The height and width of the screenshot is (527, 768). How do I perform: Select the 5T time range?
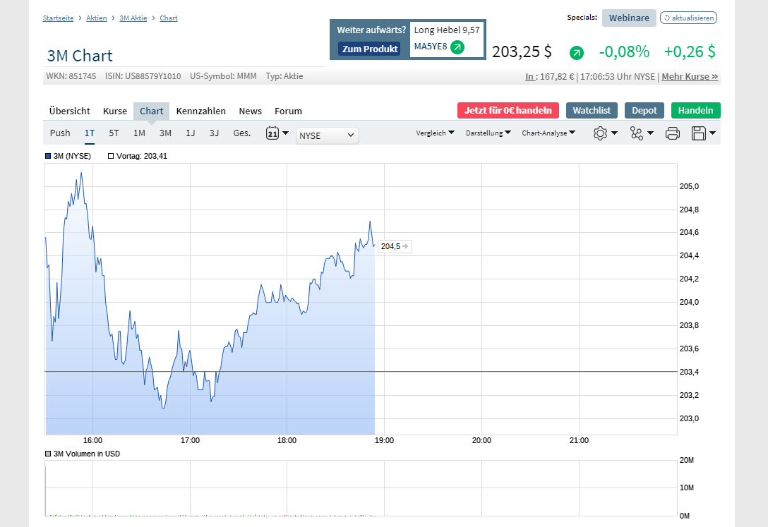coord(114,133)
